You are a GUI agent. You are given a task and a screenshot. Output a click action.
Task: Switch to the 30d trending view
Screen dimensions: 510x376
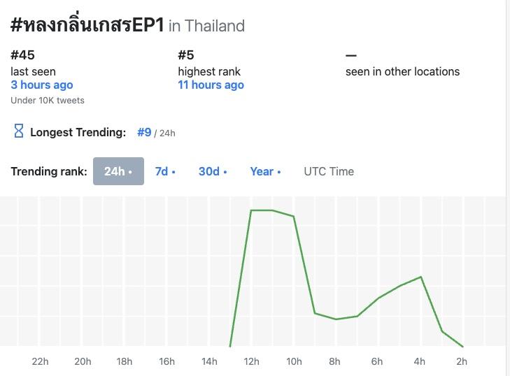[213, 171]
